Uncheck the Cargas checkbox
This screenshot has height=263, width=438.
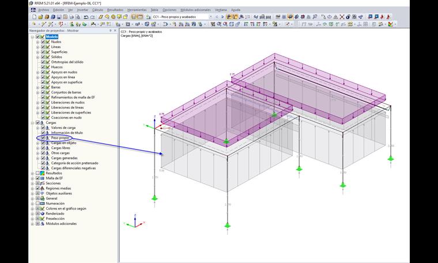coord(37,123)
